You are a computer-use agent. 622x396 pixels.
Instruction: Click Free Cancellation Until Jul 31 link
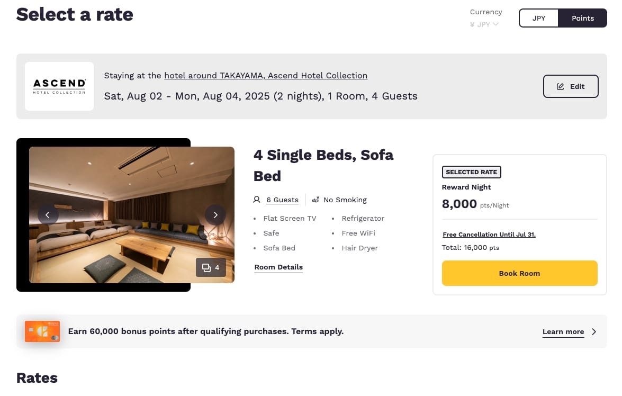pyautogui.click(x=489, y=235)
